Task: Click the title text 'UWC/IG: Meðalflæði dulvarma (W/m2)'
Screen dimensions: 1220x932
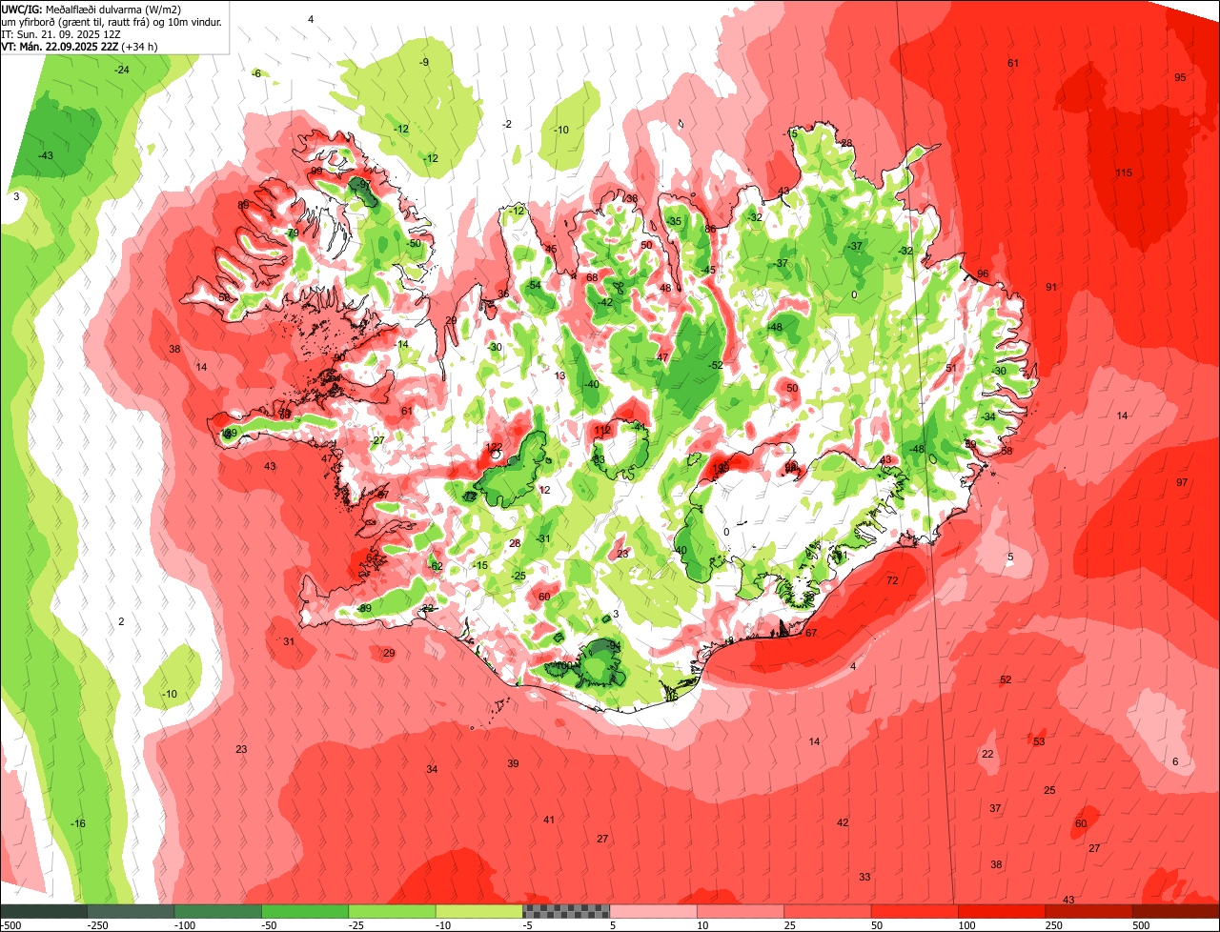Action: tap(92, 8)
